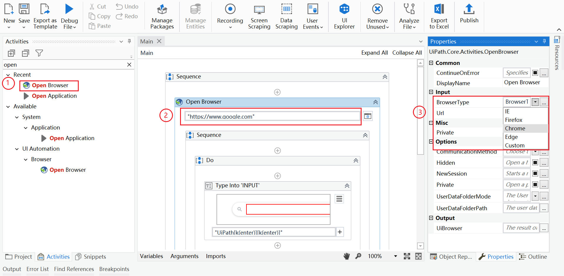Click the Collapse All link

click(x=407, y=53)
